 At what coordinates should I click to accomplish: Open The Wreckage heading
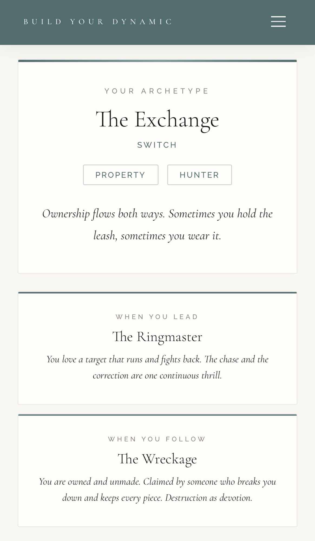coord(157,459)
